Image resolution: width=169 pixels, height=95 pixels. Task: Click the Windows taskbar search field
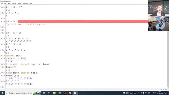[x=23, y=93]
